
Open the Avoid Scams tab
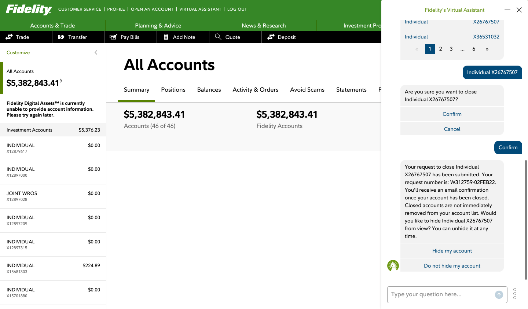coord(307,90)
